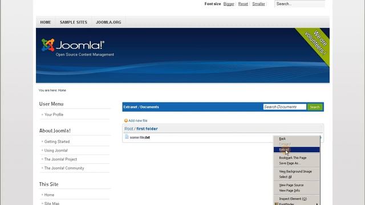365x205 pixels.
Task: Open the HOME navigation tab
Action: click(x=46, y=22)
